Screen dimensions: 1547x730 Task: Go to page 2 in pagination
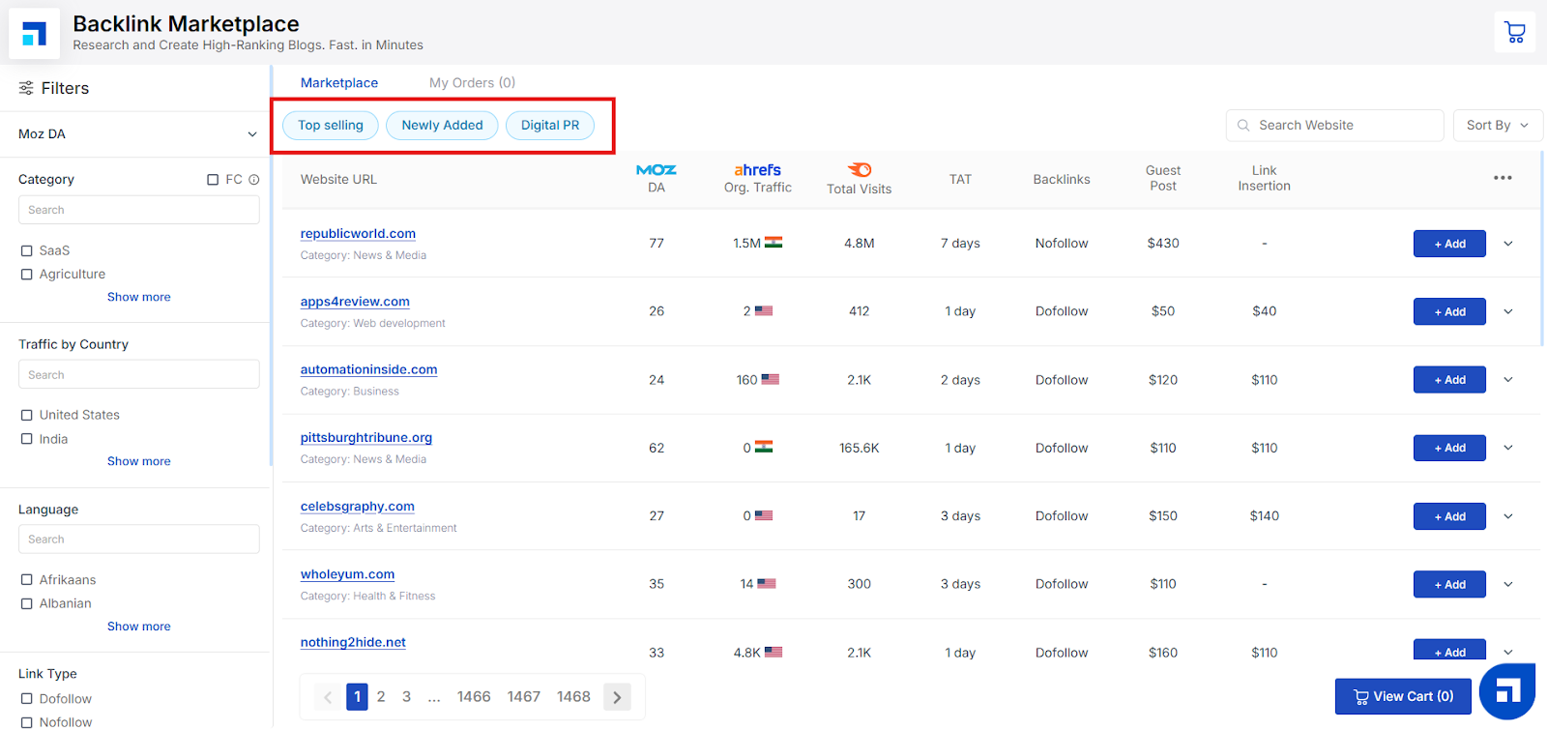click(x=381, y=697)
